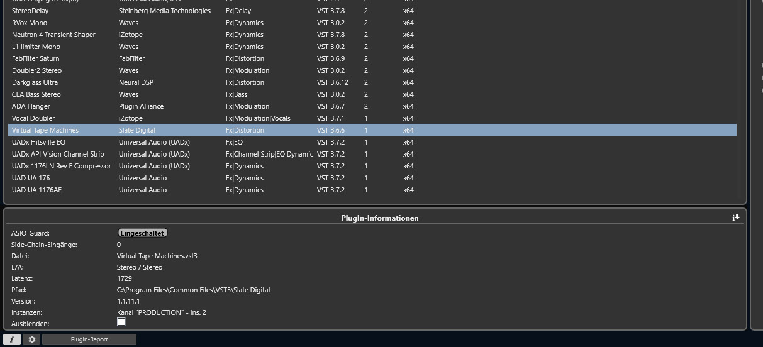The height and width of the screenshot is (347, 763).
Task: Click the VST 3.6.9 version cell
Action: pyautogui.click(x=331, y=58)
